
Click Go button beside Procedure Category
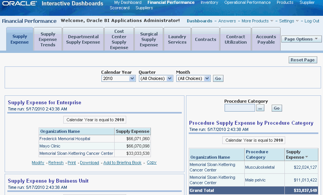(x=277, y=108)
